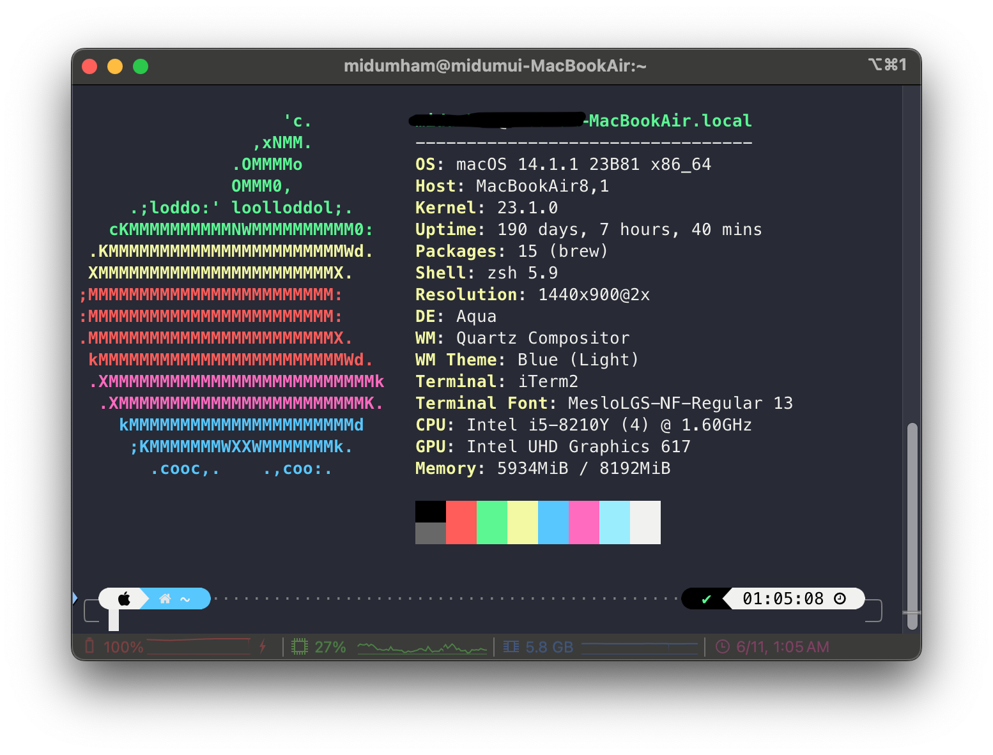Click the Apple logo prompt segment
This screenshot has width=993, height=755.
click(124, 599)
